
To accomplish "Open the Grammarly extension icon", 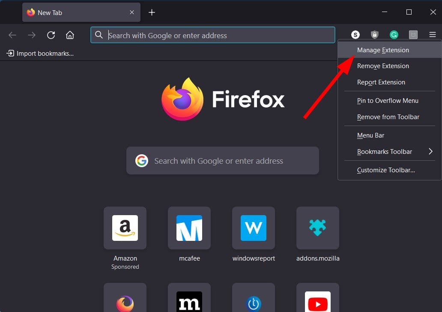I will pyautogui.click(x=394, y=35).
